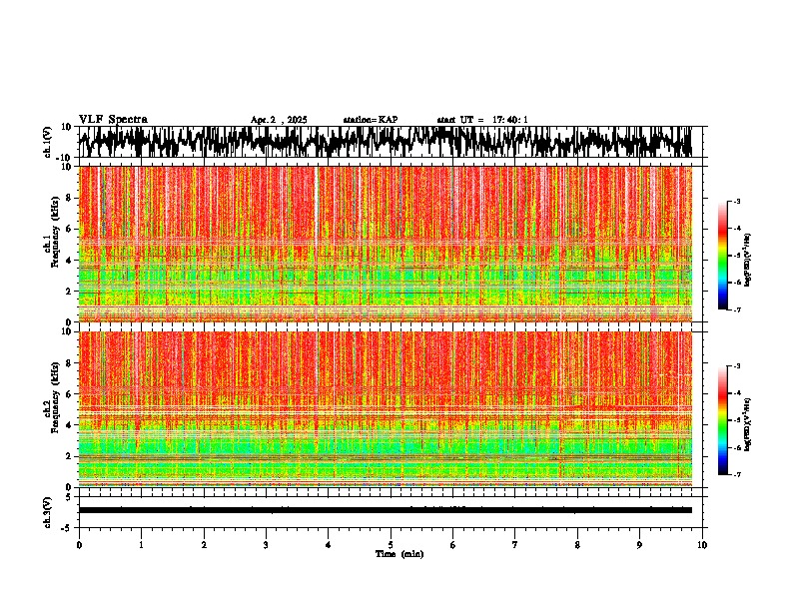Click the time axis tick label 2
791x611 pixels.
click(204, 545)
